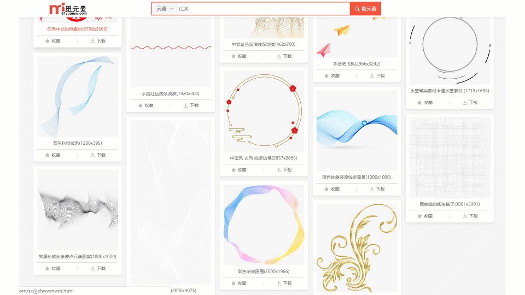Favorite the 矢量动感抽象波点 item
Viewport: 525px width, 295px height.
pos(47,269)
